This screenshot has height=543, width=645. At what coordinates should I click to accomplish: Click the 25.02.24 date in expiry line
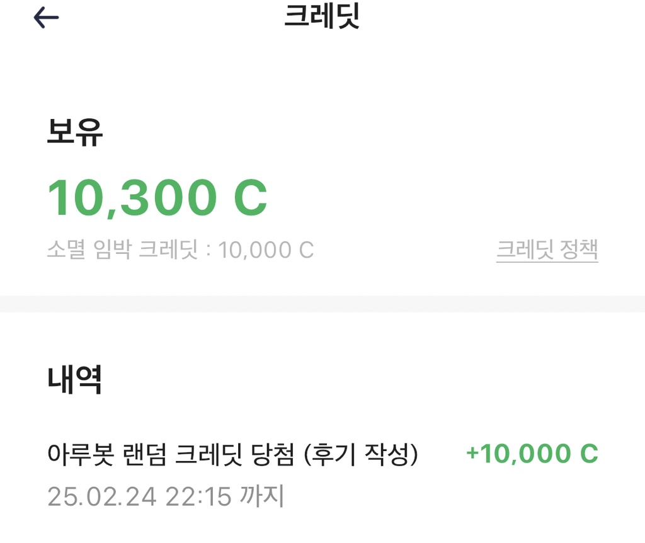[102, 496]
